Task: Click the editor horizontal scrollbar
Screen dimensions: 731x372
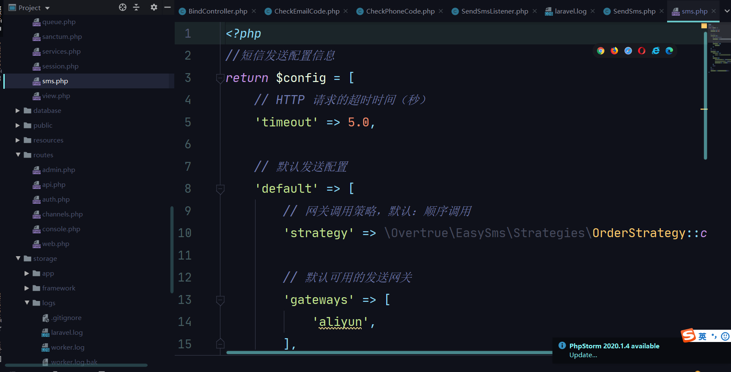Action: pyautogui.click(x=389, y=353)
